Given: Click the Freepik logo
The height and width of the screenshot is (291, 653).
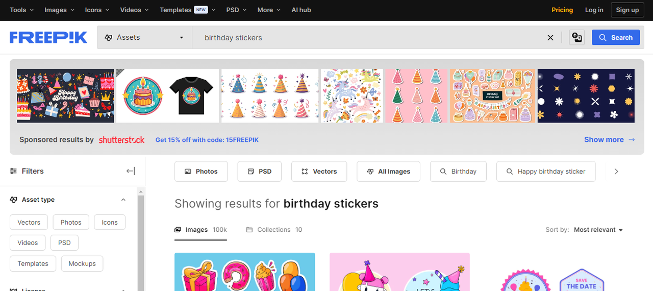Looking at the screenshot, I should click(48, 37).
